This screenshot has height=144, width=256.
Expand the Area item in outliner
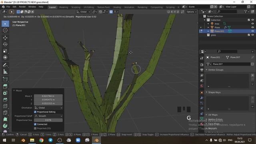[x=208, y=24]
